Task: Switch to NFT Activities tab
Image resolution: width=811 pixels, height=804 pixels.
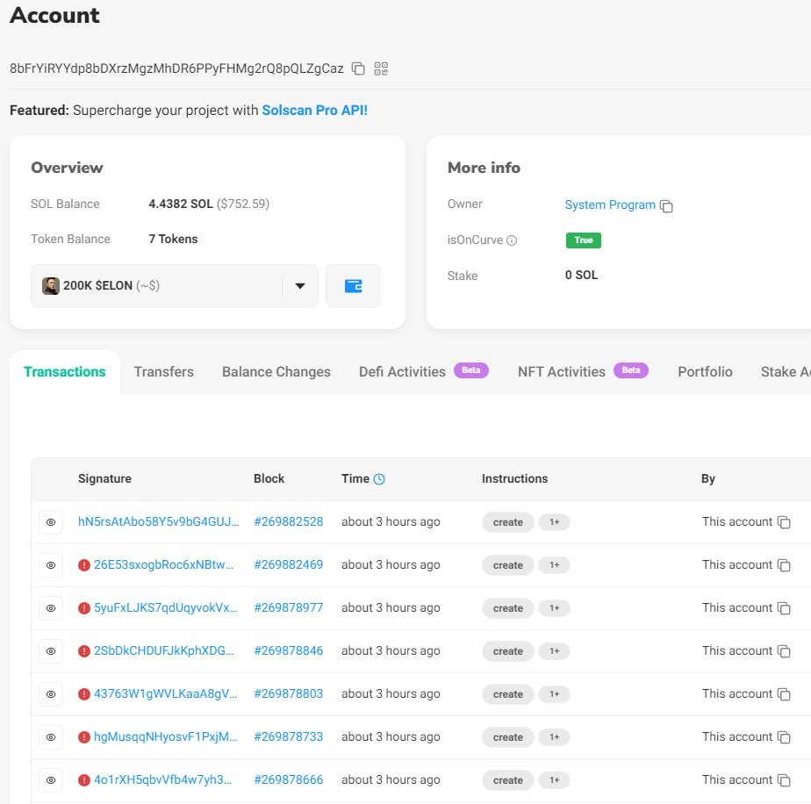Action: pos(583,371)
